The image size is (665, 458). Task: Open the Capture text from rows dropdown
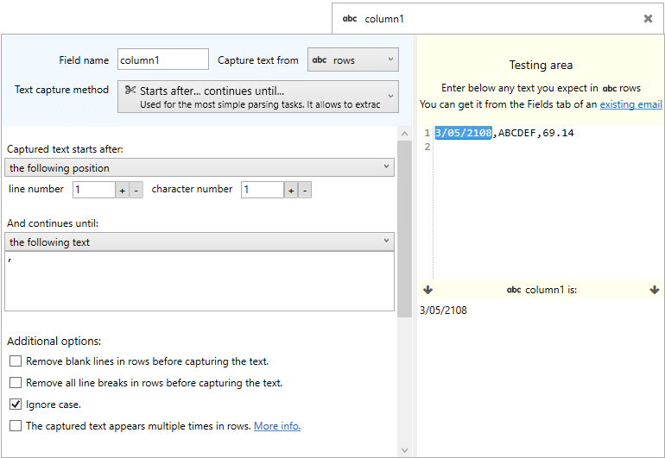coord(353,60)
